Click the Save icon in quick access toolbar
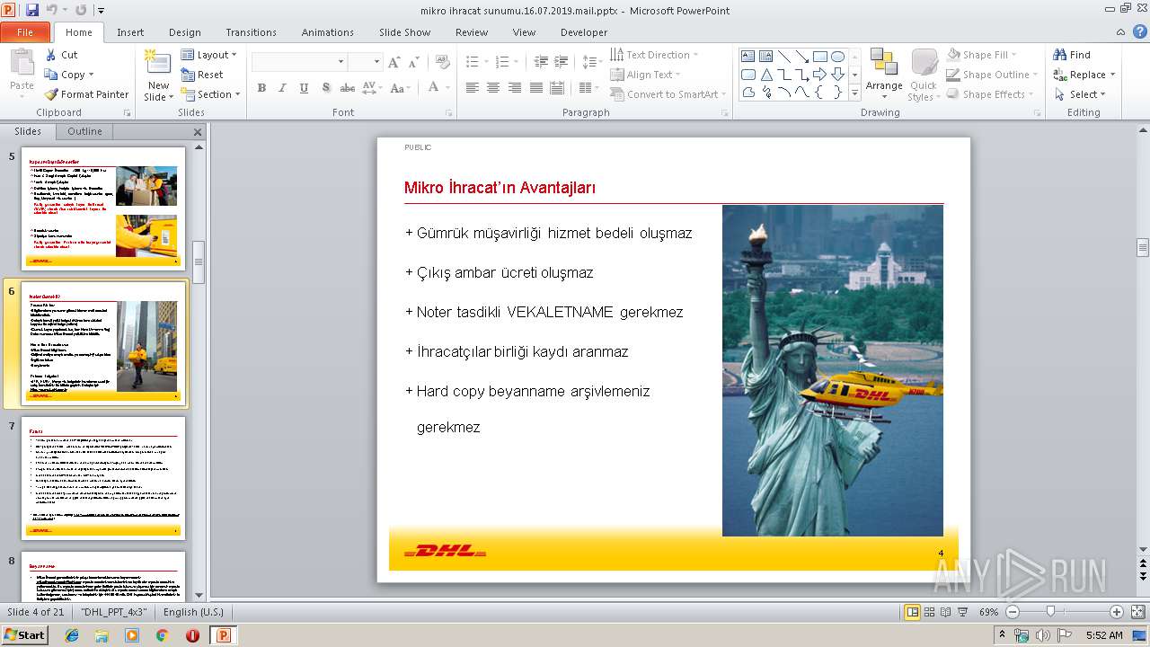The height and width of the screenshot is (647, 1150). [32, 10]
